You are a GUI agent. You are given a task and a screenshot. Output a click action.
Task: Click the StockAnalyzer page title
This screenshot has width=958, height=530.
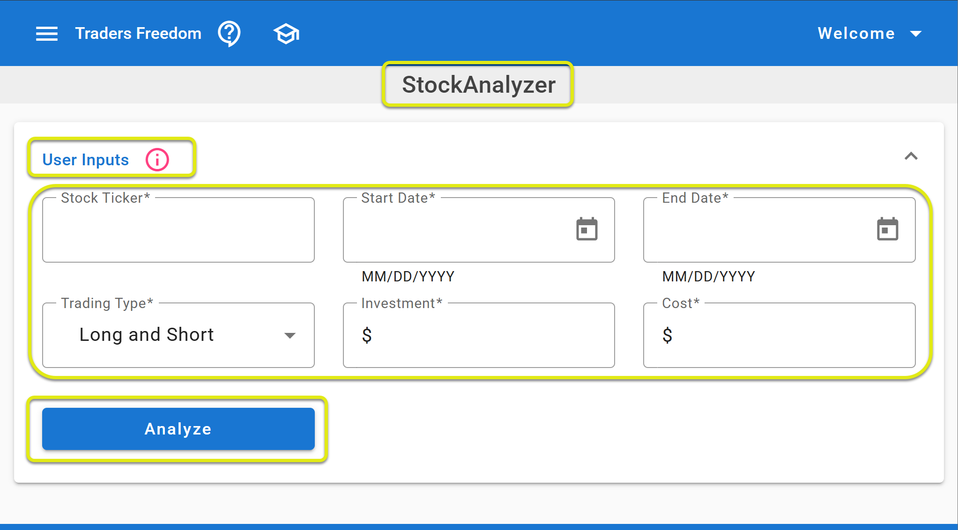pos(479,85)
